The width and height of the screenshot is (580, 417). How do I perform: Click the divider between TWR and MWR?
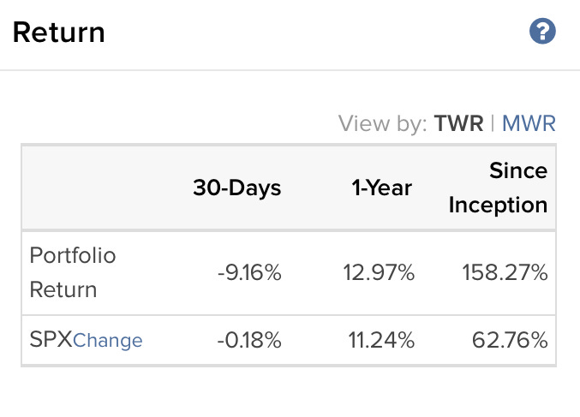[493, 123]
